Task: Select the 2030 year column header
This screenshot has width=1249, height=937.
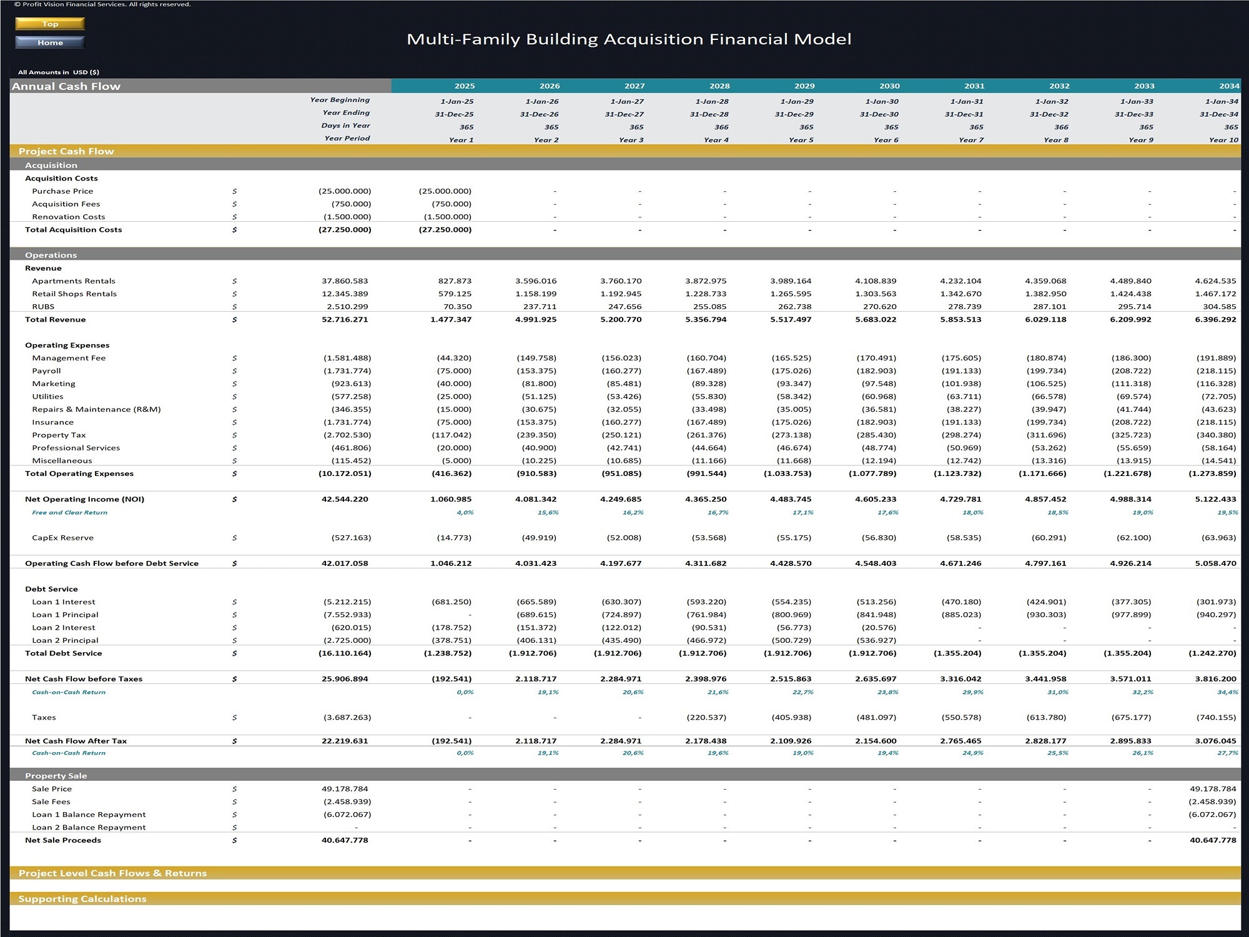Action: click(x=889, y=86)
